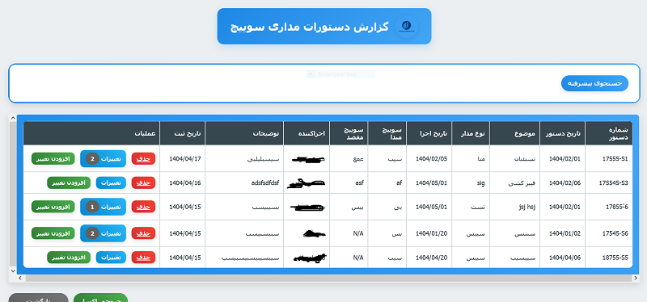Add a change to order 17555-S1
This screenshot has width=647, height=302.
pyautogui.click(x=53, y=158)
